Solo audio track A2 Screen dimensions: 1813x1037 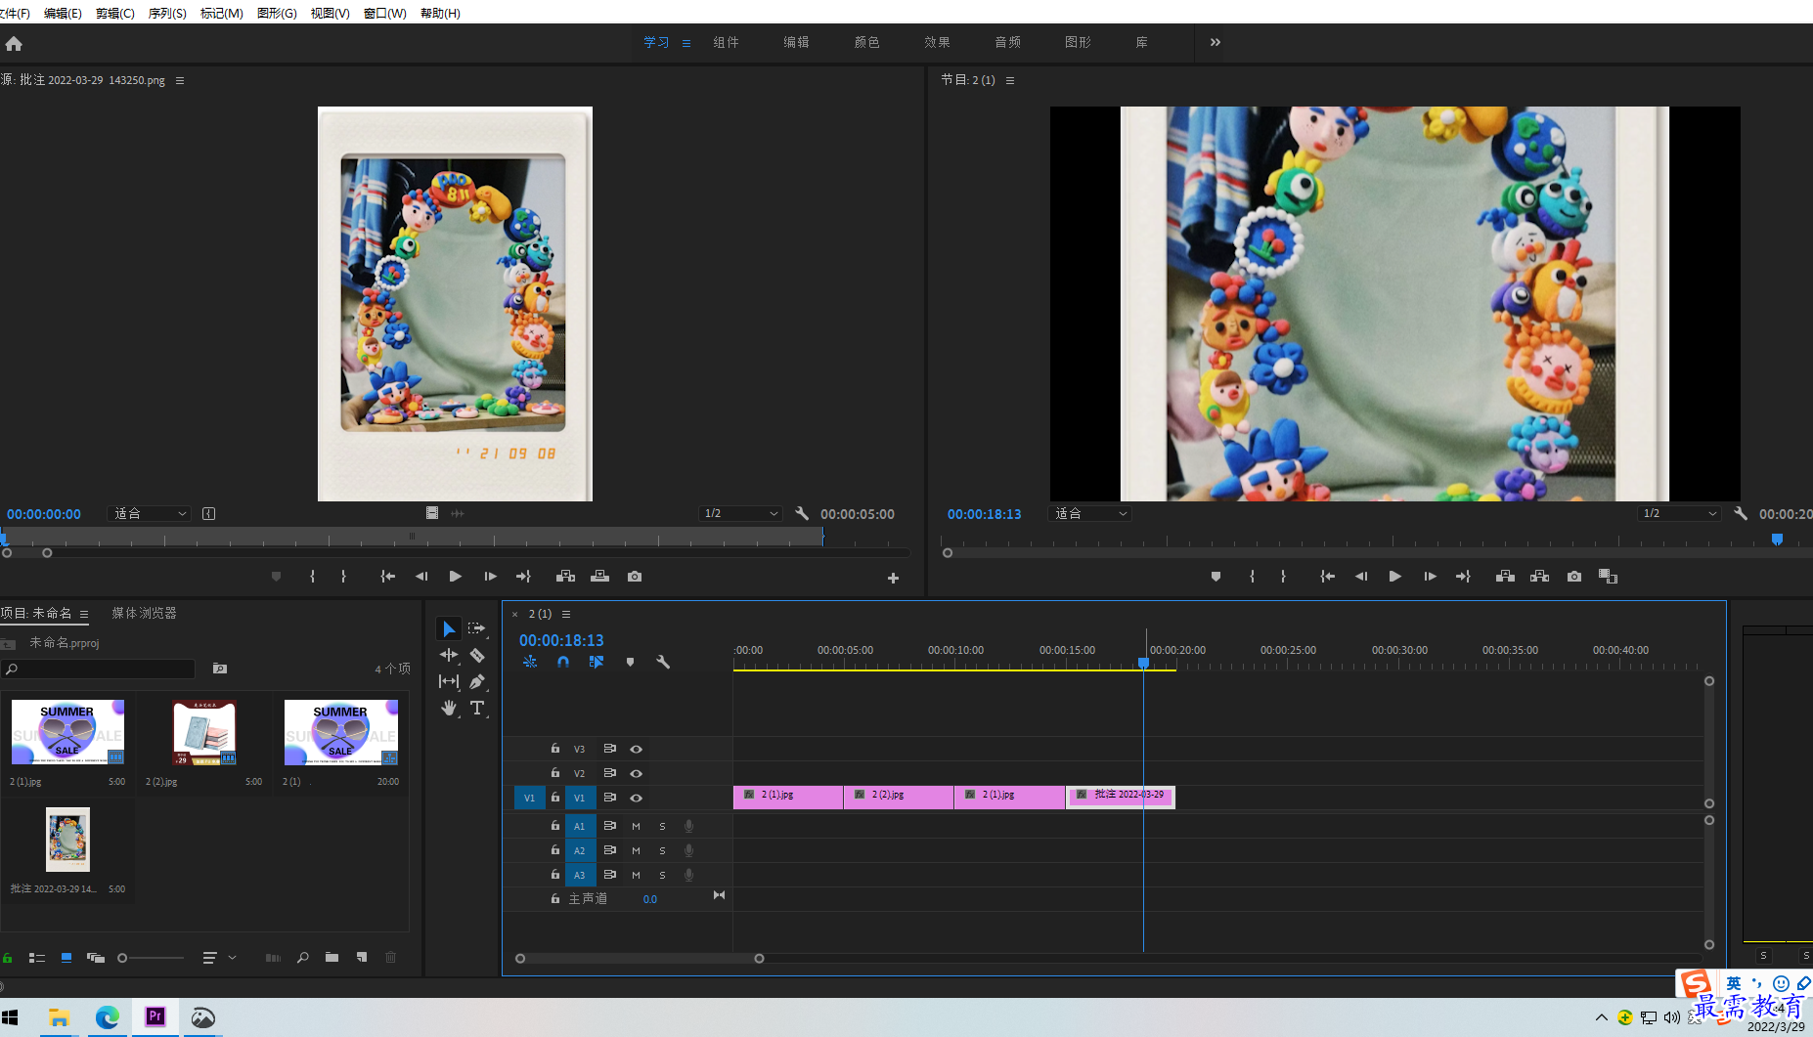tap(662, 850)
